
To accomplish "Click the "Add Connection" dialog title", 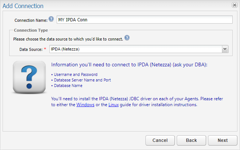I will pos(23,6).
